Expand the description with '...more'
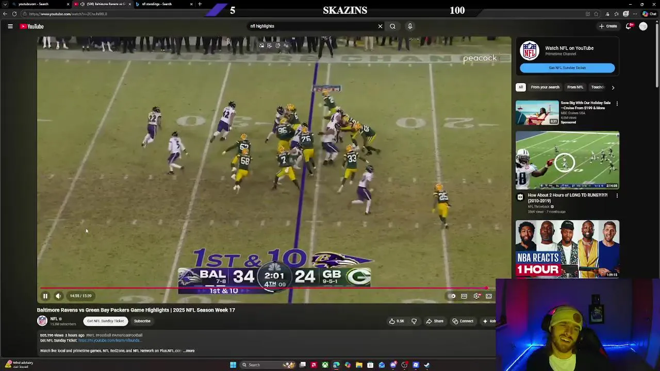Screen dimensions: 660x371 coord(189,351)
